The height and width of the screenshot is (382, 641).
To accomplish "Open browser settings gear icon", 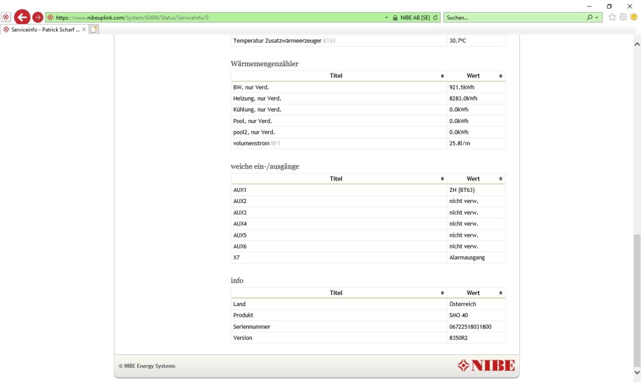I will coord(623,17).
